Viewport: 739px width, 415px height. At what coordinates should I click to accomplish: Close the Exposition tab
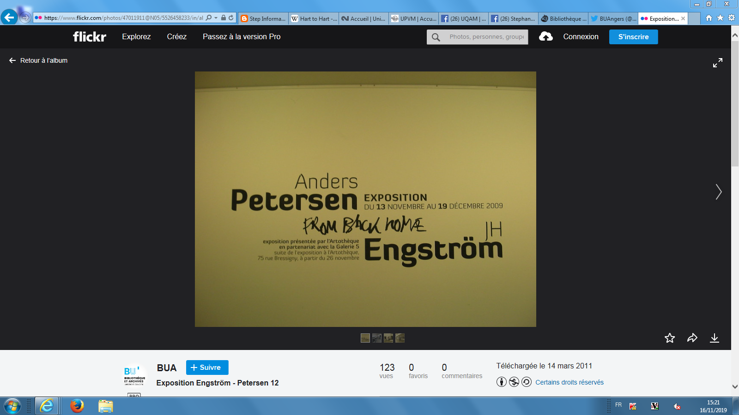(x=683, y=18)
